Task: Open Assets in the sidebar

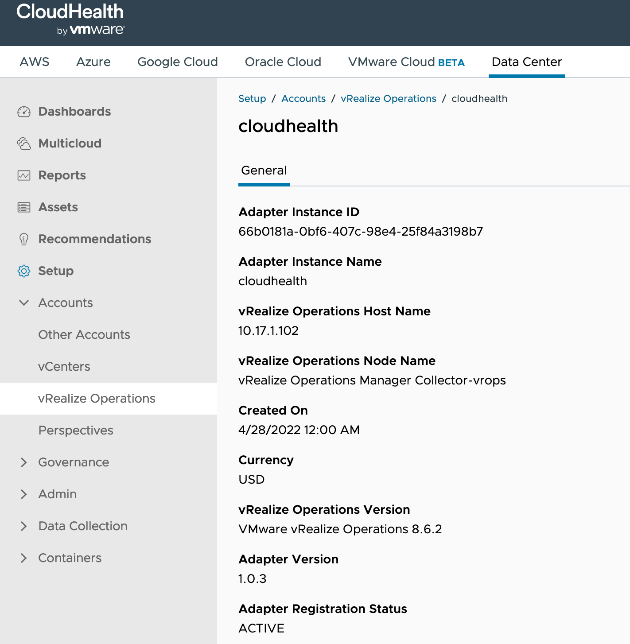Action: [x=58, y=207]
